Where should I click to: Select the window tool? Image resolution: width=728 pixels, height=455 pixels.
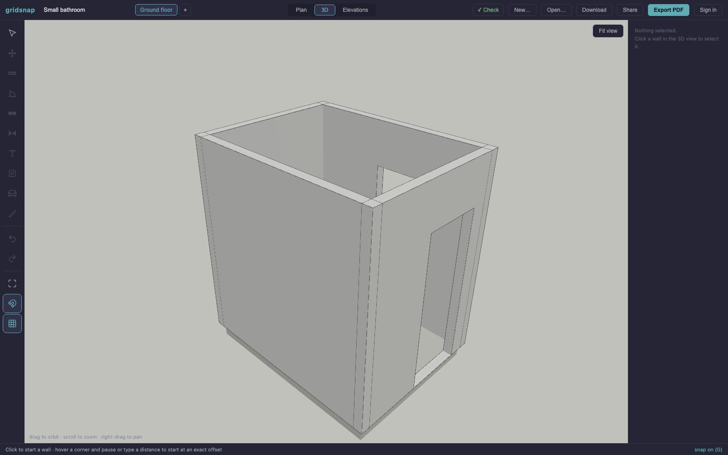point(12,113)
